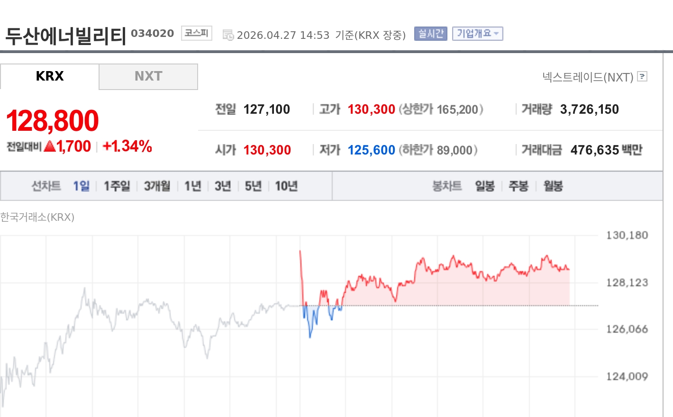Click the 실시간 real-time badge

(430, 34)
